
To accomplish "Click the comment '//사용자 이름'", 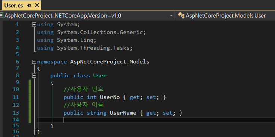I will (84, 105).
